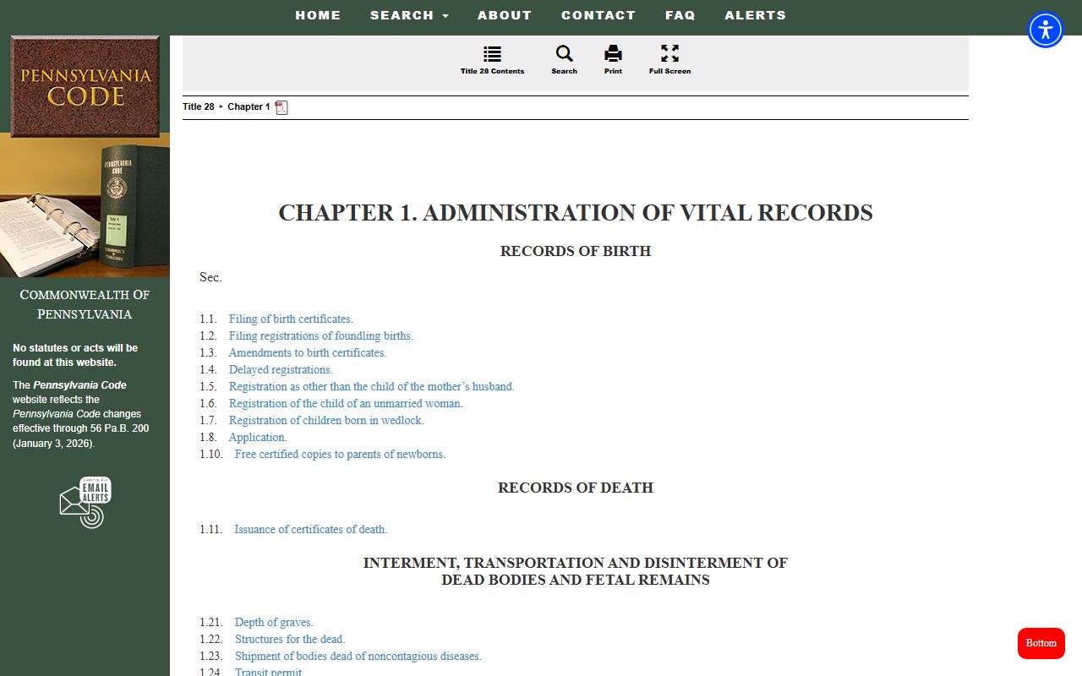The image size is (1082, 676).
Task: Open section 1.4 Delayed registrations
Action: pos(281,369)
